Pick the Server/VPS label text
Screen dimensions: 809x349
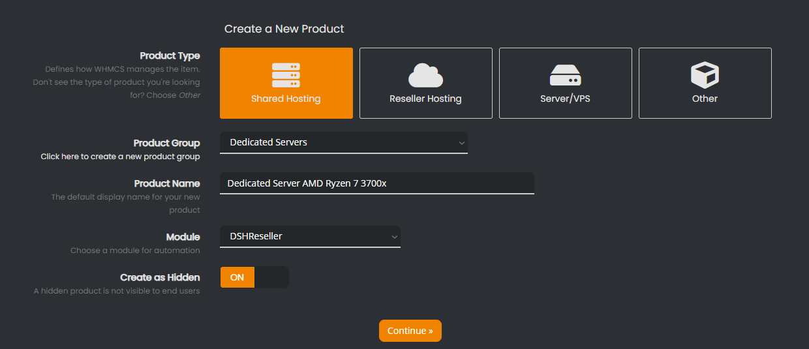[x=565, y=99]
